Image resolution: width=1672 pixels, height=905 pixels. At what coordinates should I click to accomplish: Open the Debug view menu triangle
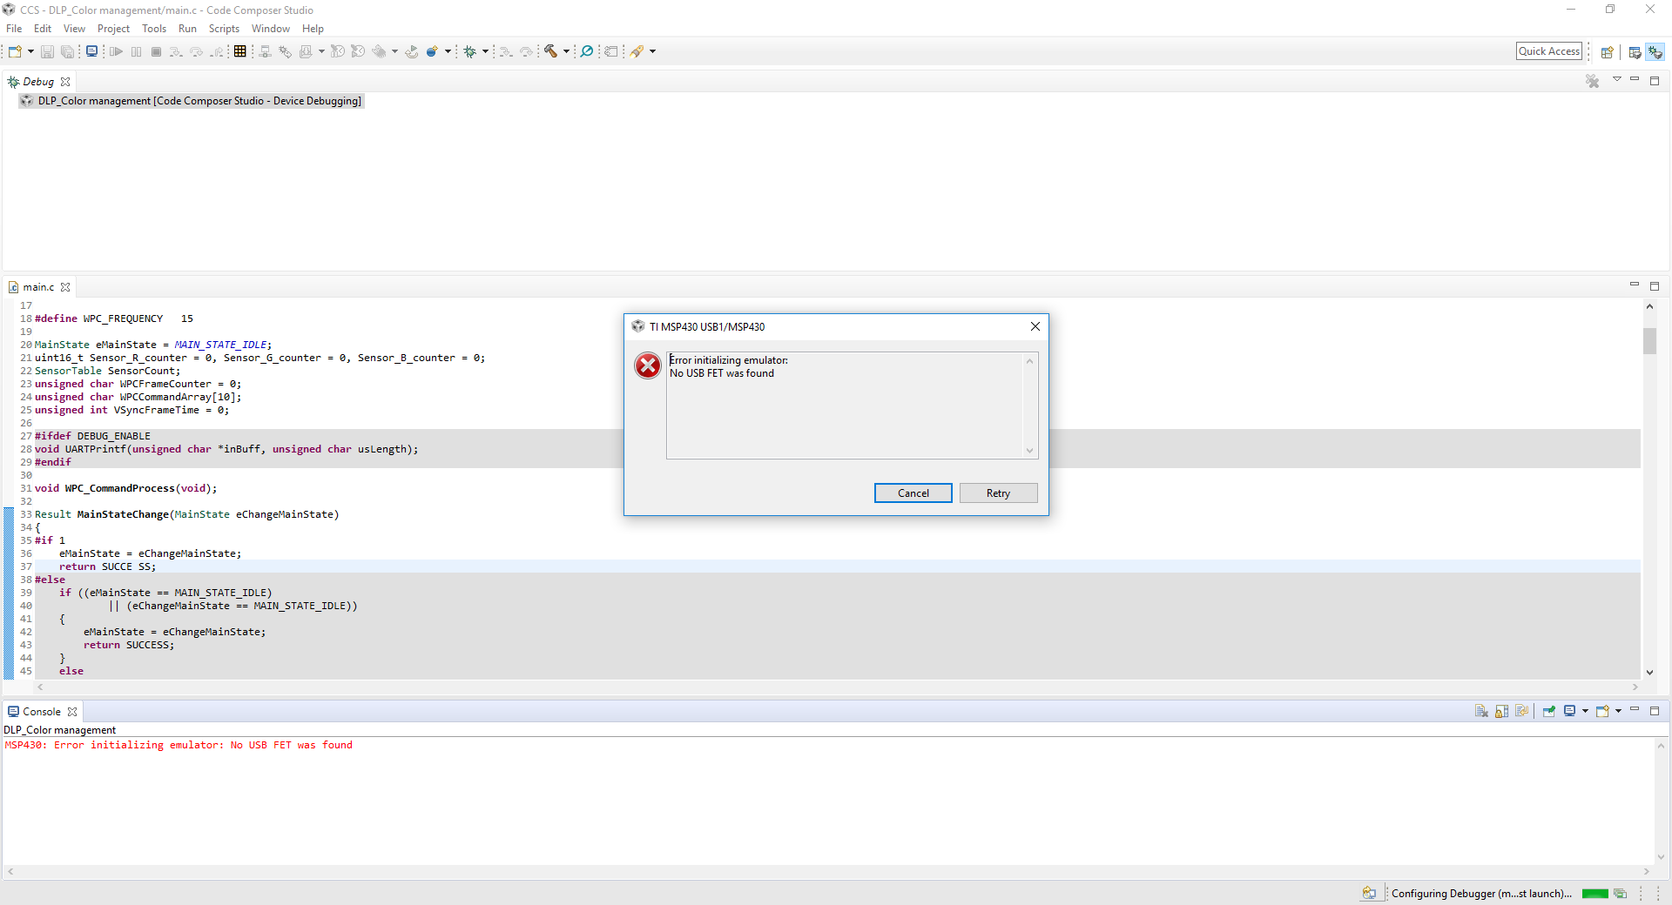click(x=1617, y=79)
